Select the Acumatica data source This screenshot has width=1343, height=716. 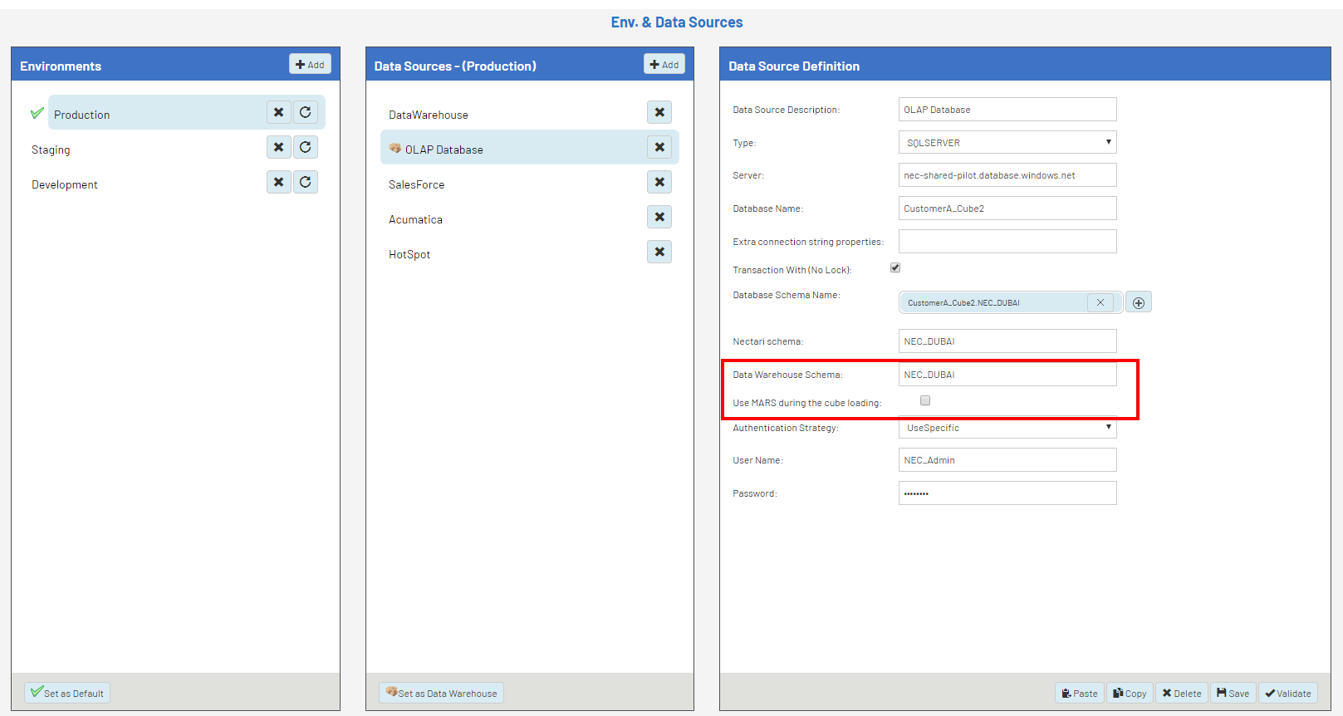pos(415,220)
